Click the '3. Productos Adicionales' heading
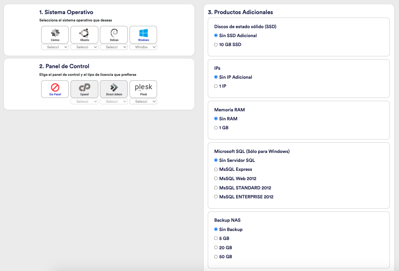 pos(240,12)
